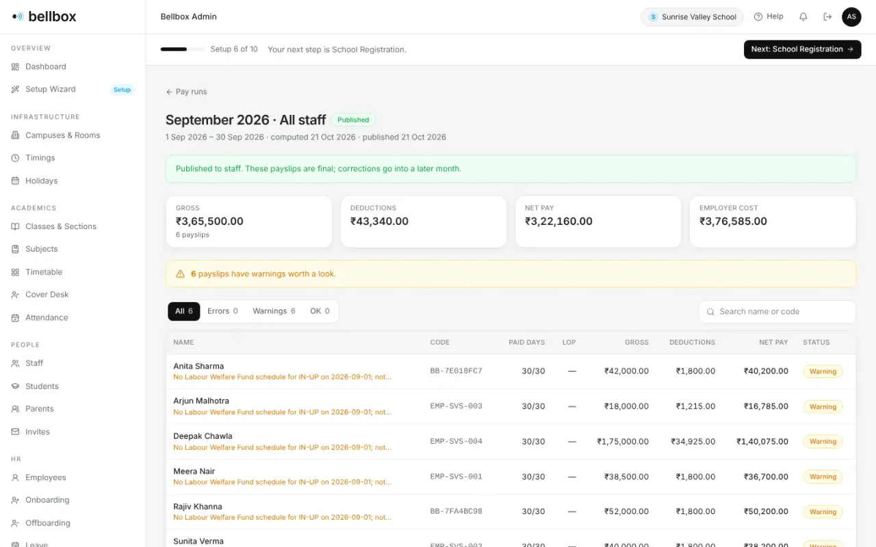Click the Dashboard sidebar icon
The image size is (876, 547).
pos(15,66)
